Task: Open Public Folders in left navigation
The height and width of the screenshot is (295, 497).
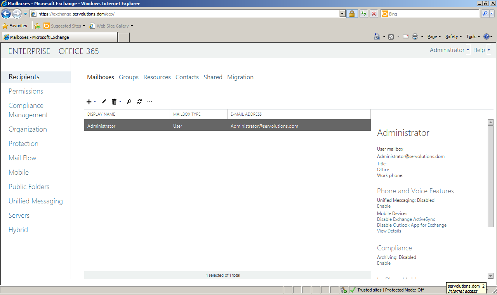Action: [29, 187]
